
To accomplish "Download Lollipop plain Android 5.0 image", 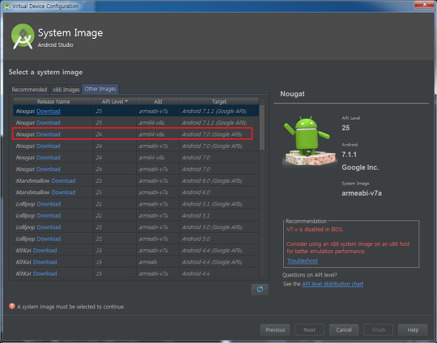I will [49, 239].
